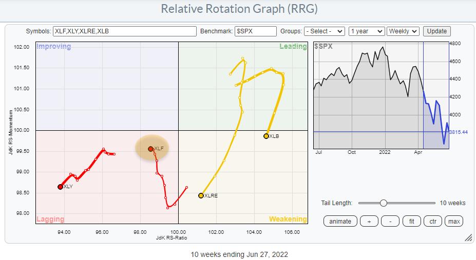Click the Update button
This screenshot has height=260, width=476.
click(436, 31)
